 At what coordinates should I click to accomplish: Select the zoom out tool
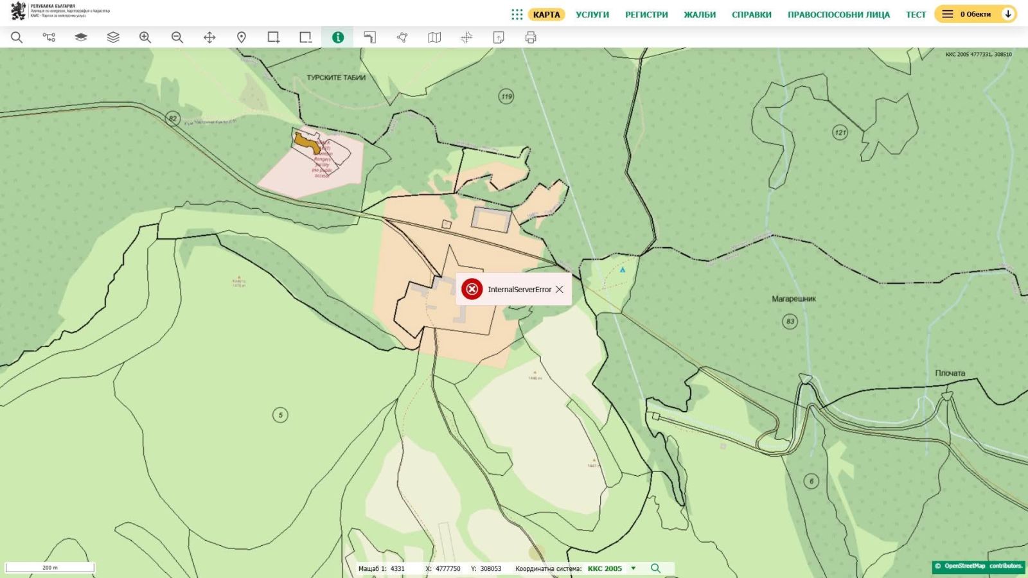click(x=177, y=37)
